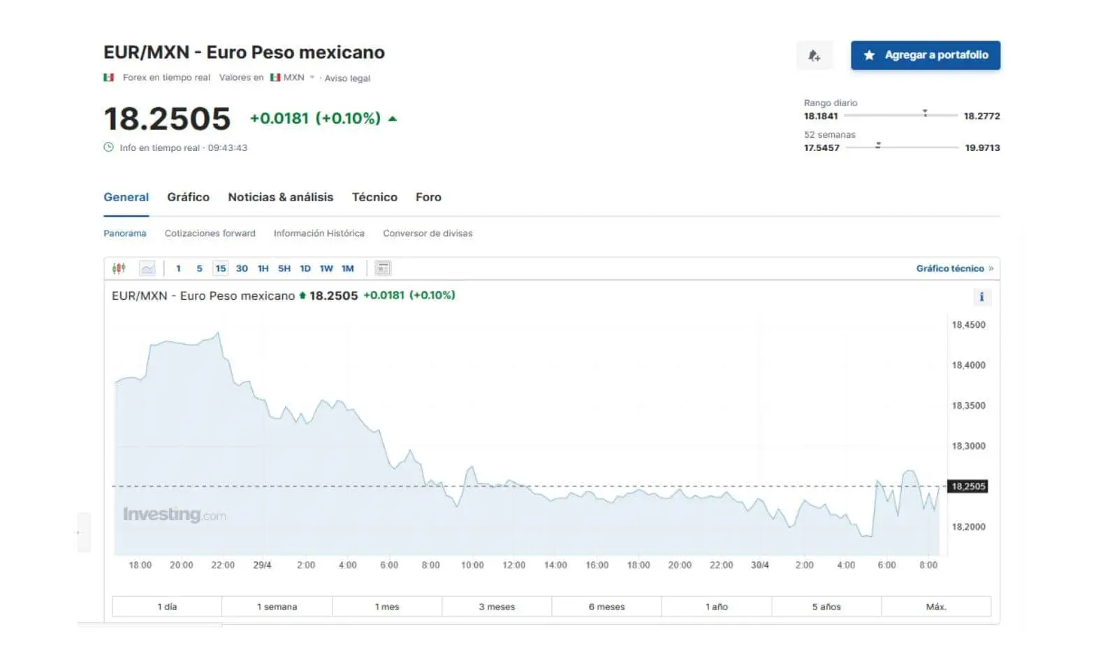Viewport: 1096px width, 650px height.
Task: Click the +0.0181 (+0.10%) change text
Action: click(x=315, y=118)
